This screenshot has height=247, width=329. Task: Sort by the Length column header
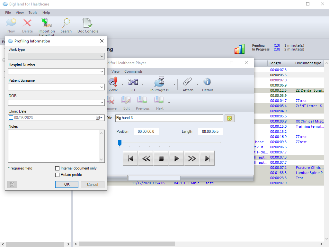point(280,63)
